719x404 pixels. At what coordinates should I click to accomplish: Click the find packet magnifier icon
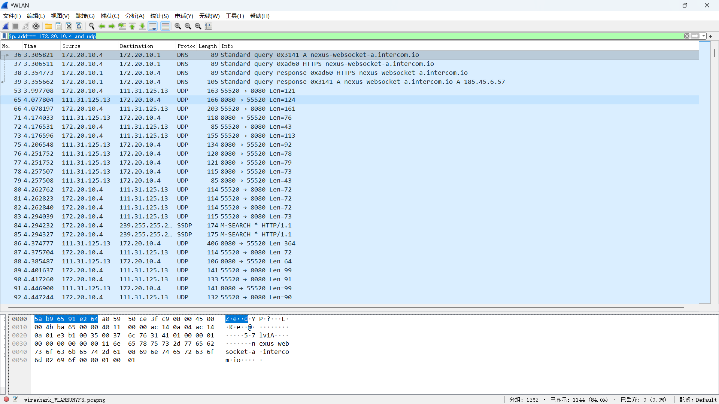click(91, 26)
